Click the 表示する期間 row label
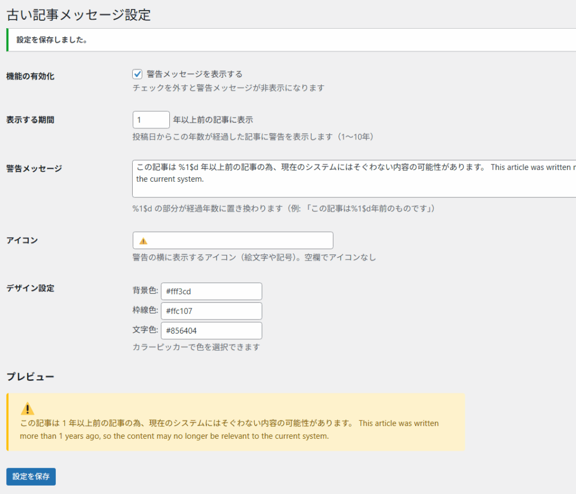 (x=30, y=120)
